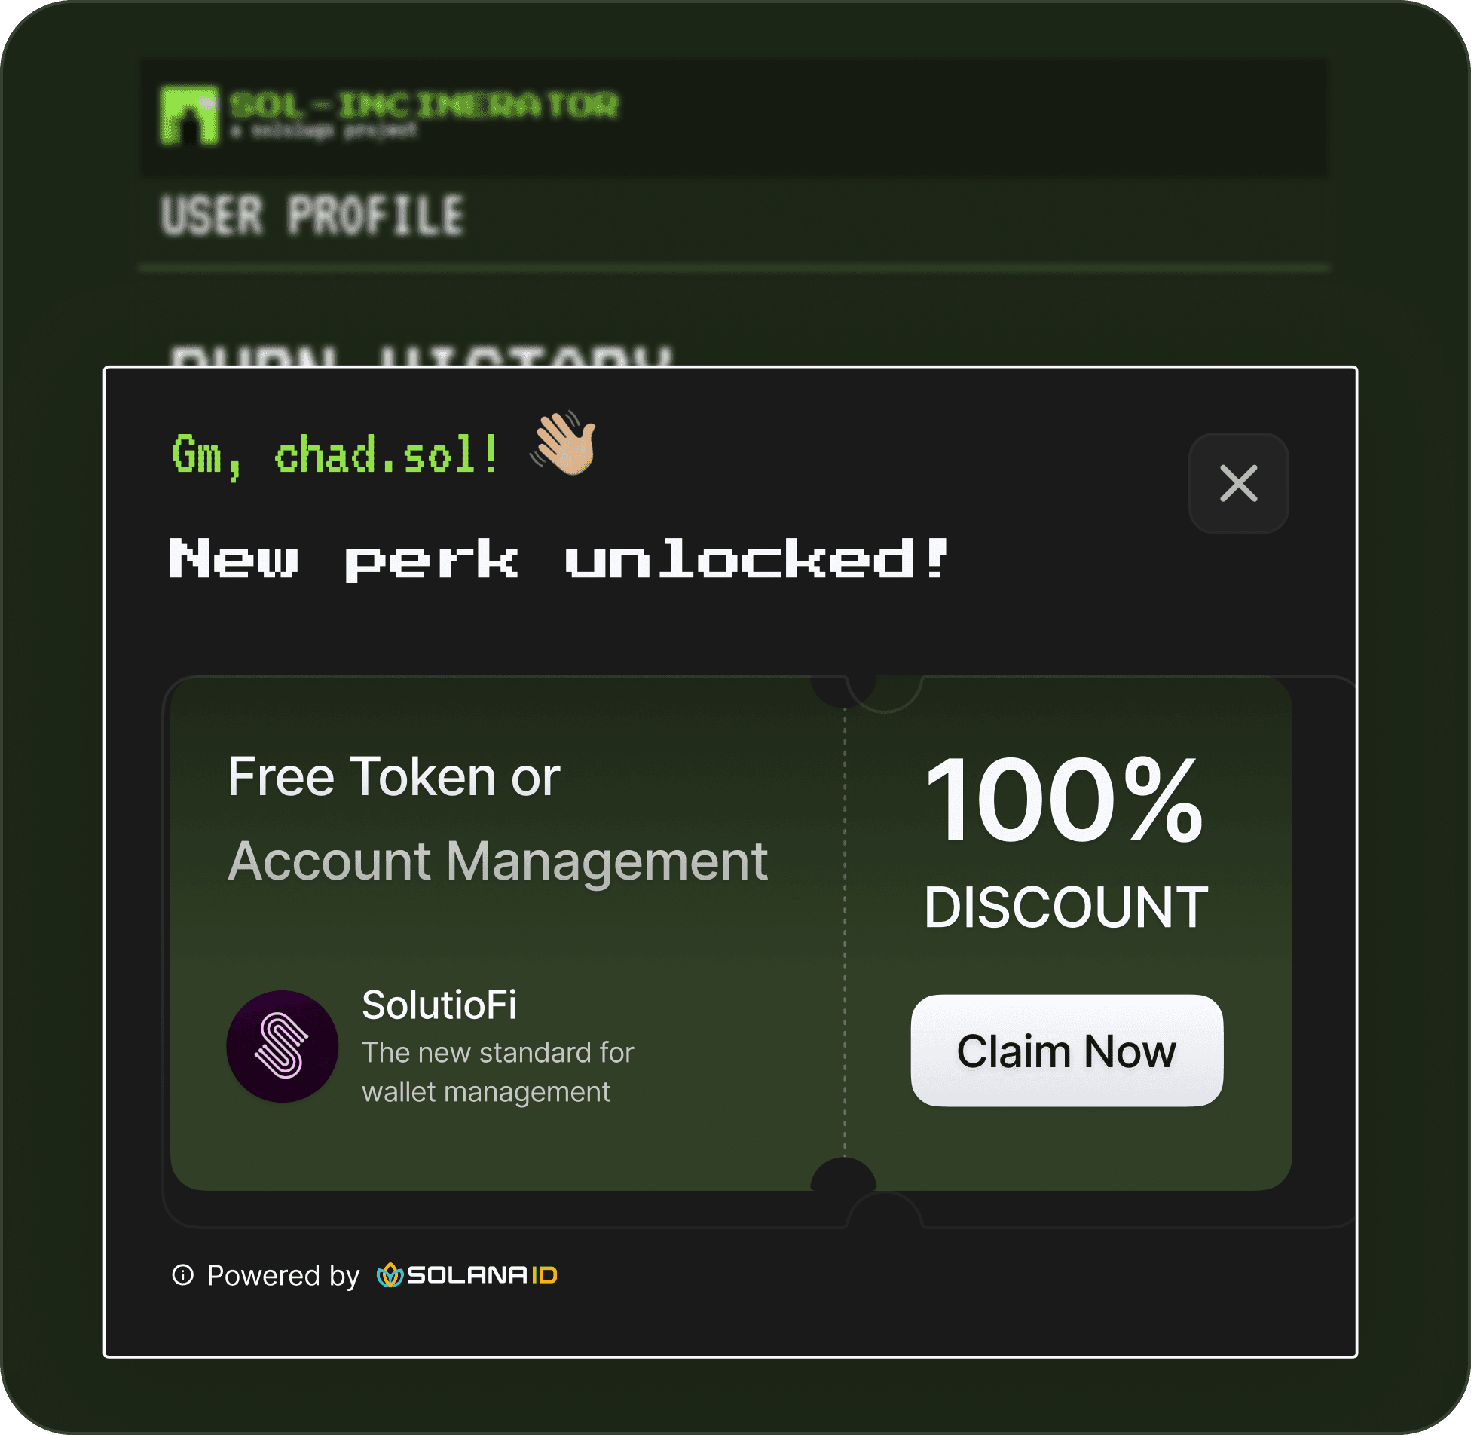
Task: Click the SolutioFi purple logo icon
Action: [282, 1046]
